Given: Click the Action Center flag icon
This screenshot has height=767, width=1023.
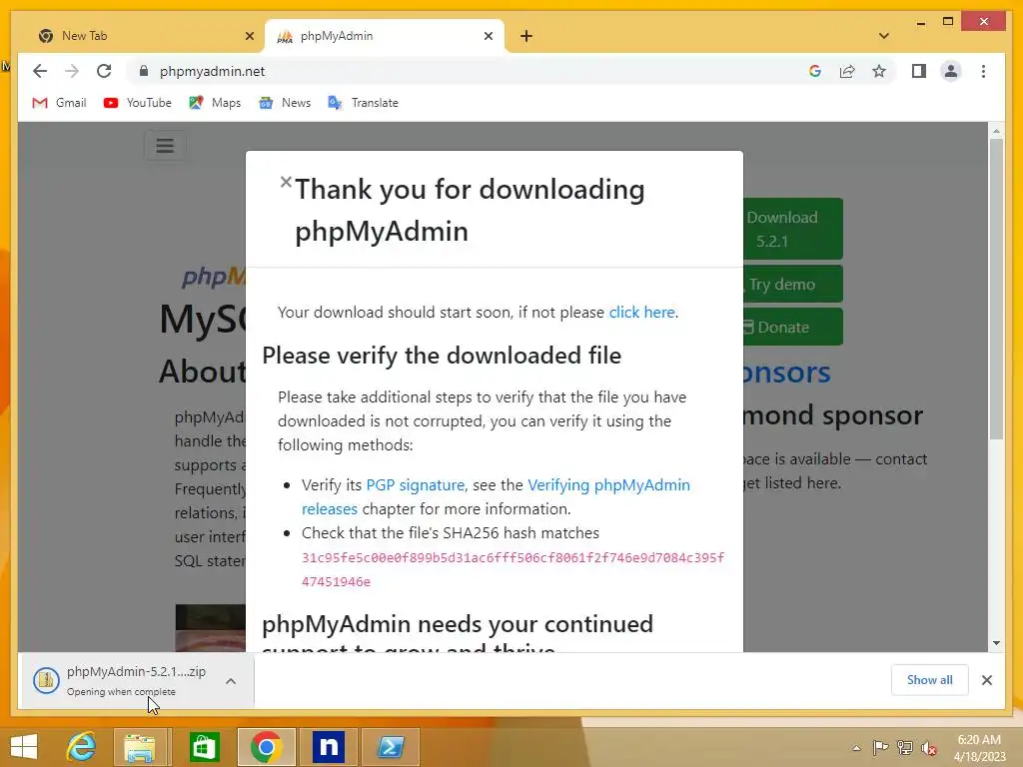Looking at the screenshot, I should [x=880, y=747].
